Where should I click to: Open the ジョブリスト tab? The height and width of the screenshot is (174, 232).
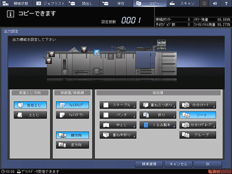point(50,3)
